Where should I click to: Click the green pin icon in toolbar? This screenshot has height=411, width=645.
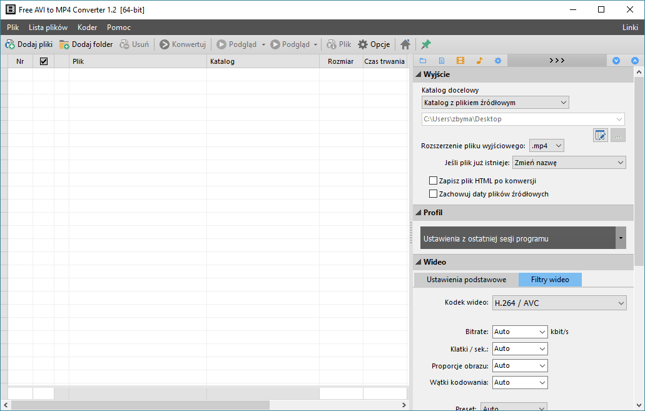[x=426, y=44]
